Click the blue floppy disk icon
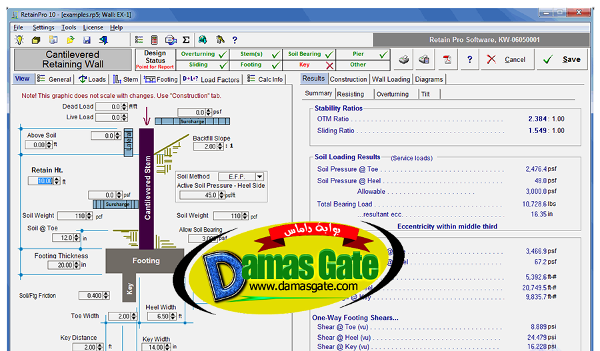The height and width of the screenshot is (351, 600). pyautogui.click(x=87, y=40)
